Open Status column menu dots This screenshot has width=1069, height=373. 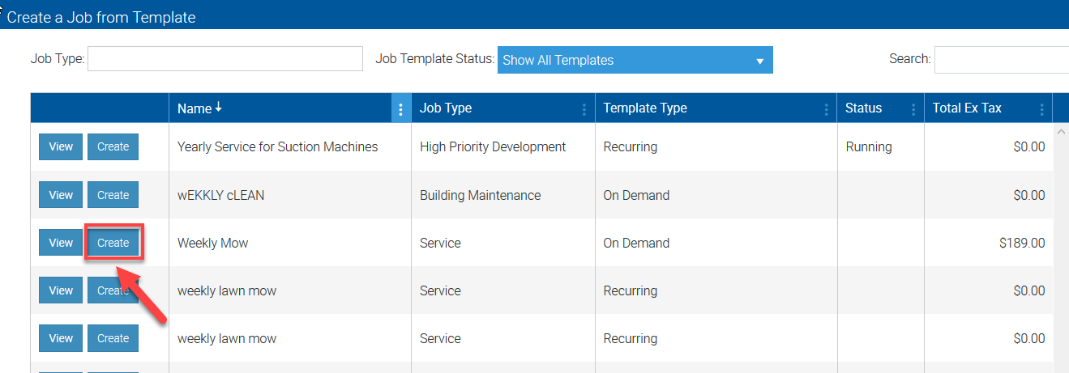(913, 108)
